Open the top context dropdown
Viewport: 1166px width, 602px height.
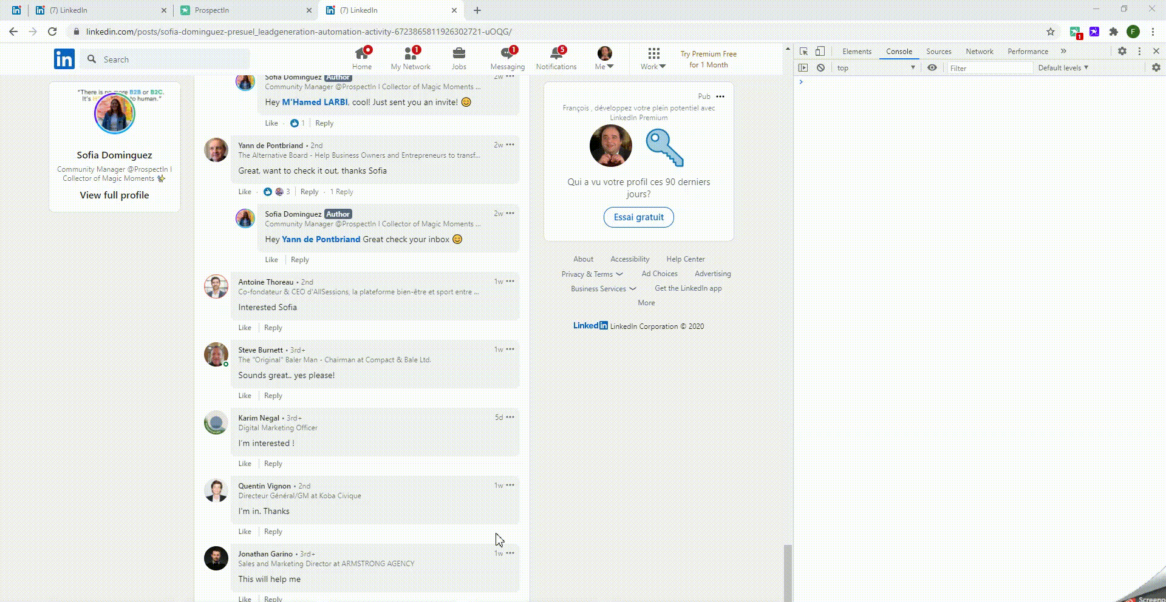click(876, 68)
